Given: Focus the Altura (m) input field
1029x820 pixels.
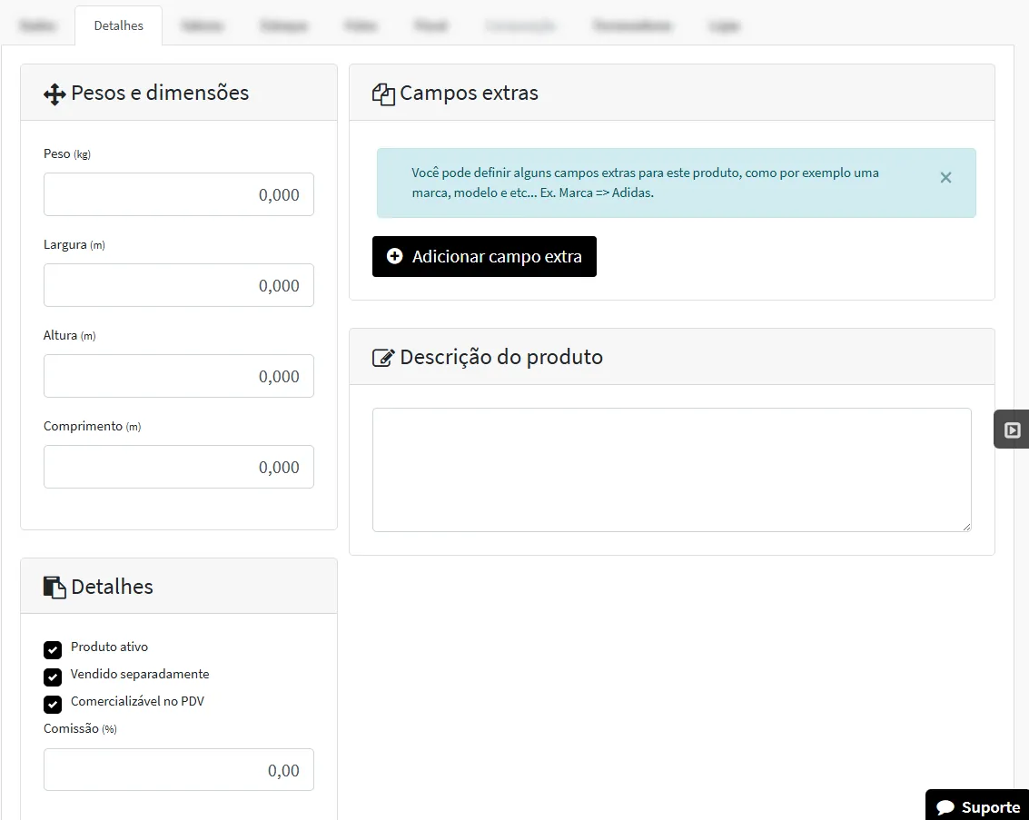Looking at the screenshot, I should (179, 376).
